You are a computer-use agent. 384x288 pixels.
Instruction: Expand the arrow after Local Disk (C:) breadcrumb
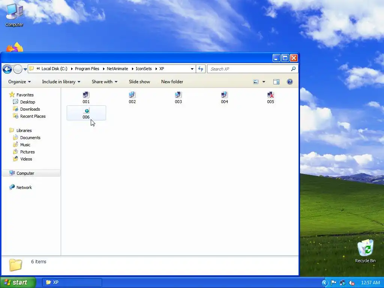72,69
